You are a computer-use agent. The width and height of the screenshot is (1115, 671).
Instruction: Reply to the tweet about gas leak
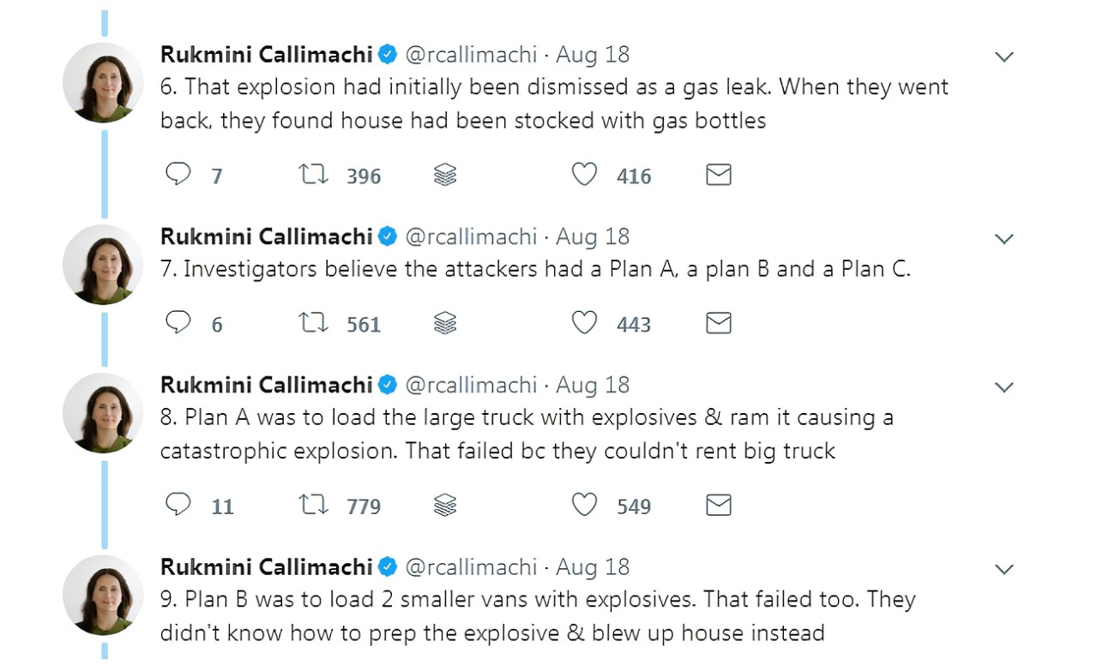click(178, 175)
